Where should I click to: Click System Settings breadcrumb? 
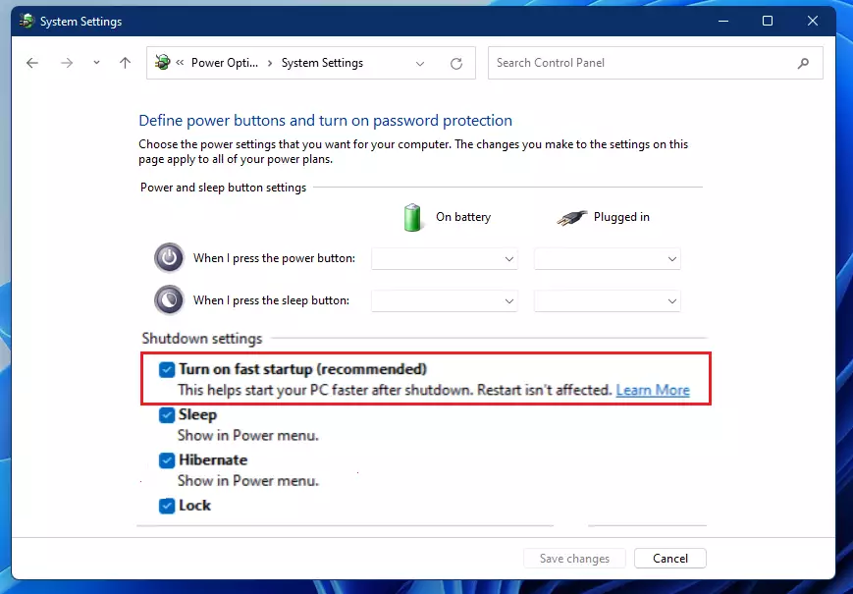click(322, 63)
